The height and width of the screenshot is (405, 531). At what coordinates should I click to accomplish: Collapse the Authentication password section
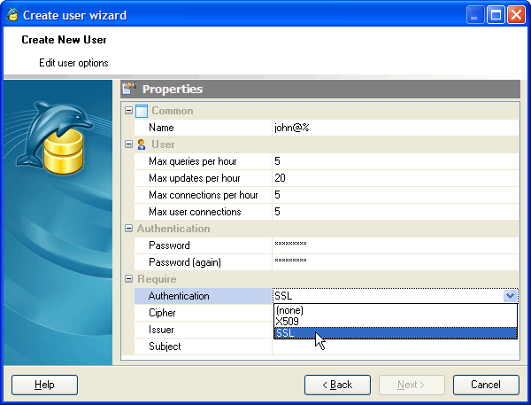click(x=128, y=229)
